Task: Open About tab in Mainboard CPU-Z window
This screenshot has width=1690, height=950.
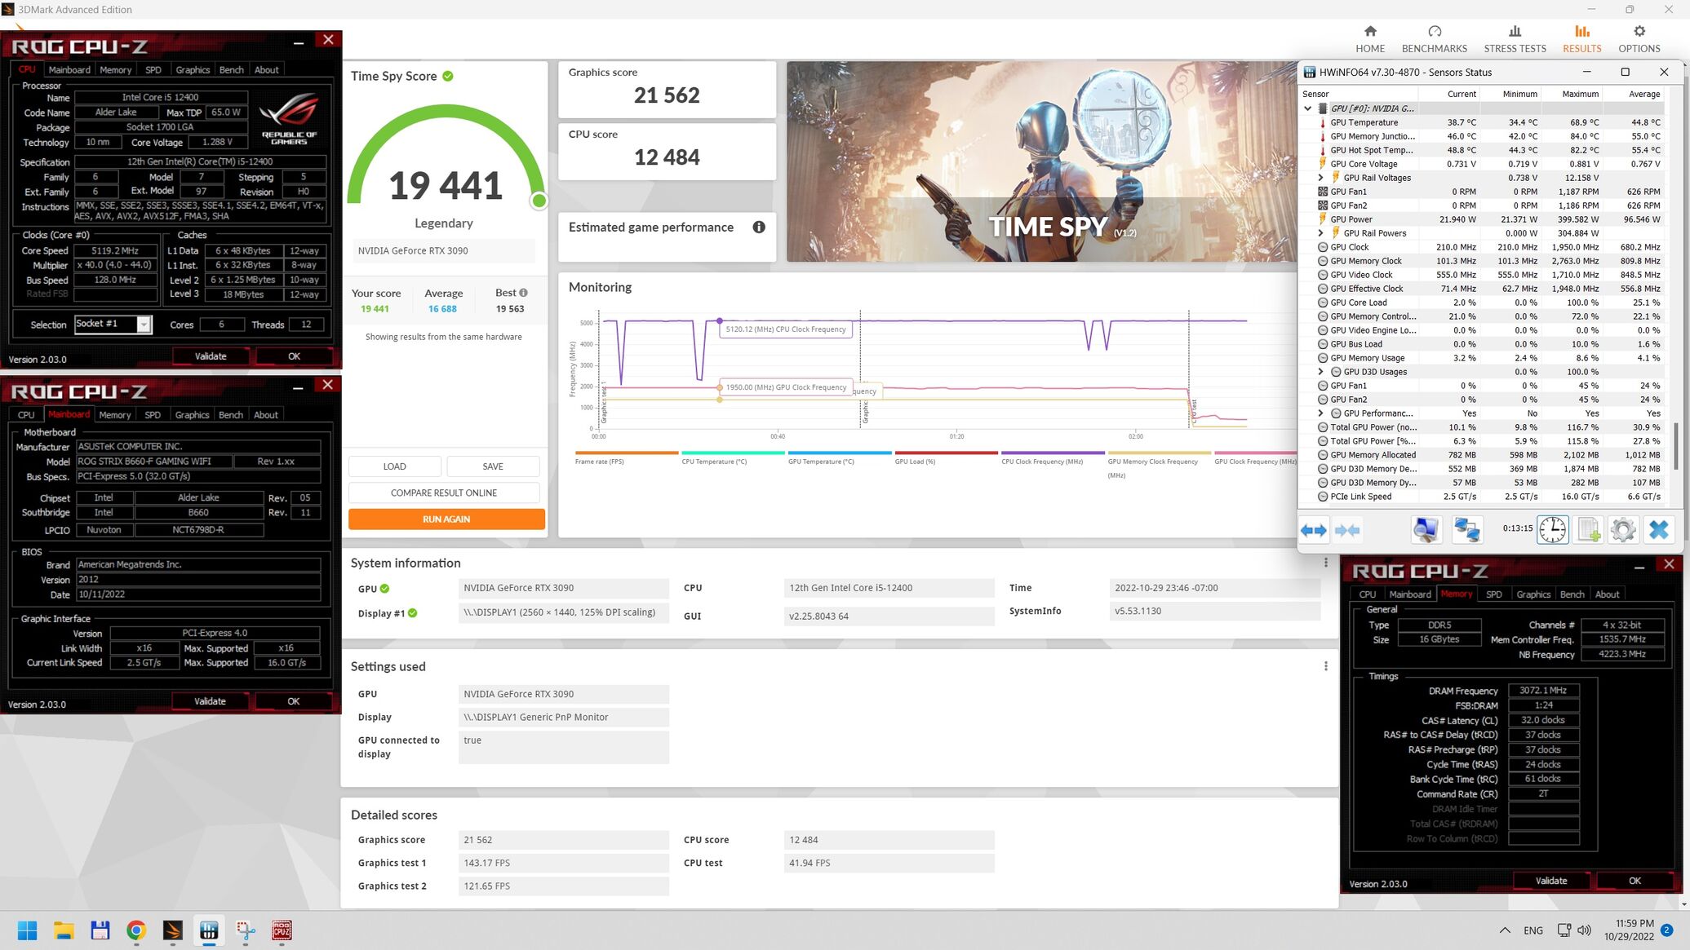Action: click(266, 415)
